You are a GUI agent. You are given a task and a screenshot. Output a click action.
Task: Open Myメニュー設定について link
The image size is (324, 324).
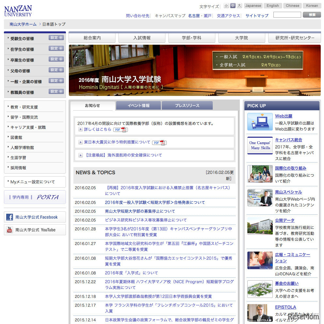[x=33, y=182]
